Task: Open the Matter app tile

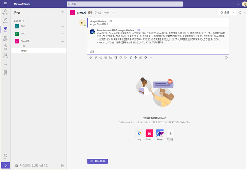Action: (160, 133)
